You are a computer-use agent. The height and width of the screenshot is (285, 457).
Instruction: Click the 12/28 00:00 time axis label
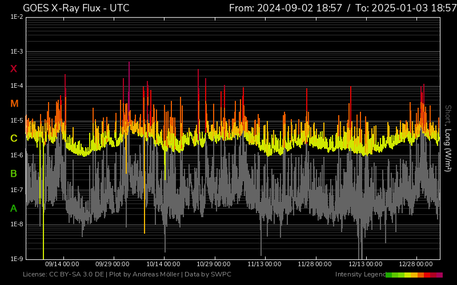pyautogui.click(x=415, y=264)
